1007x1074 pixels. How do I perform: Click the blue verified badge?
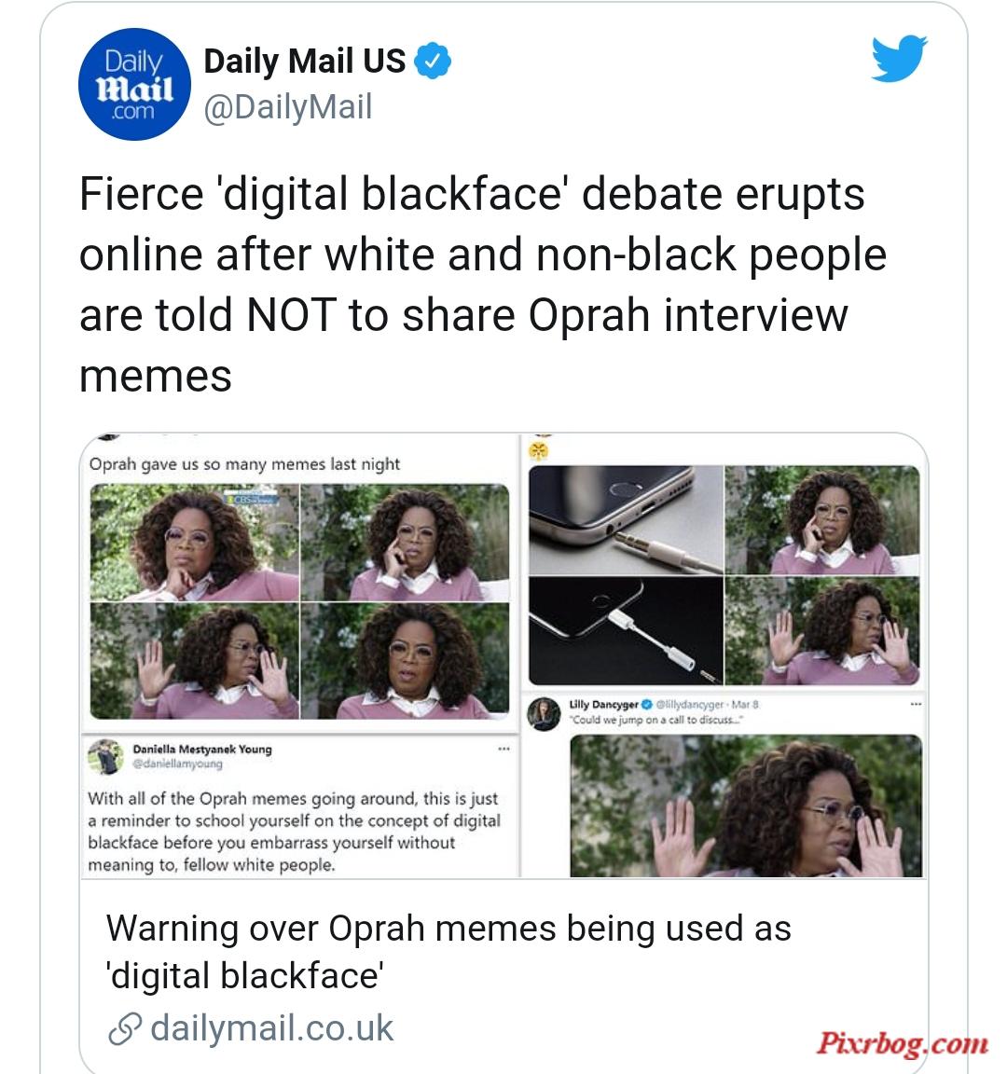[x=433, y=61]
